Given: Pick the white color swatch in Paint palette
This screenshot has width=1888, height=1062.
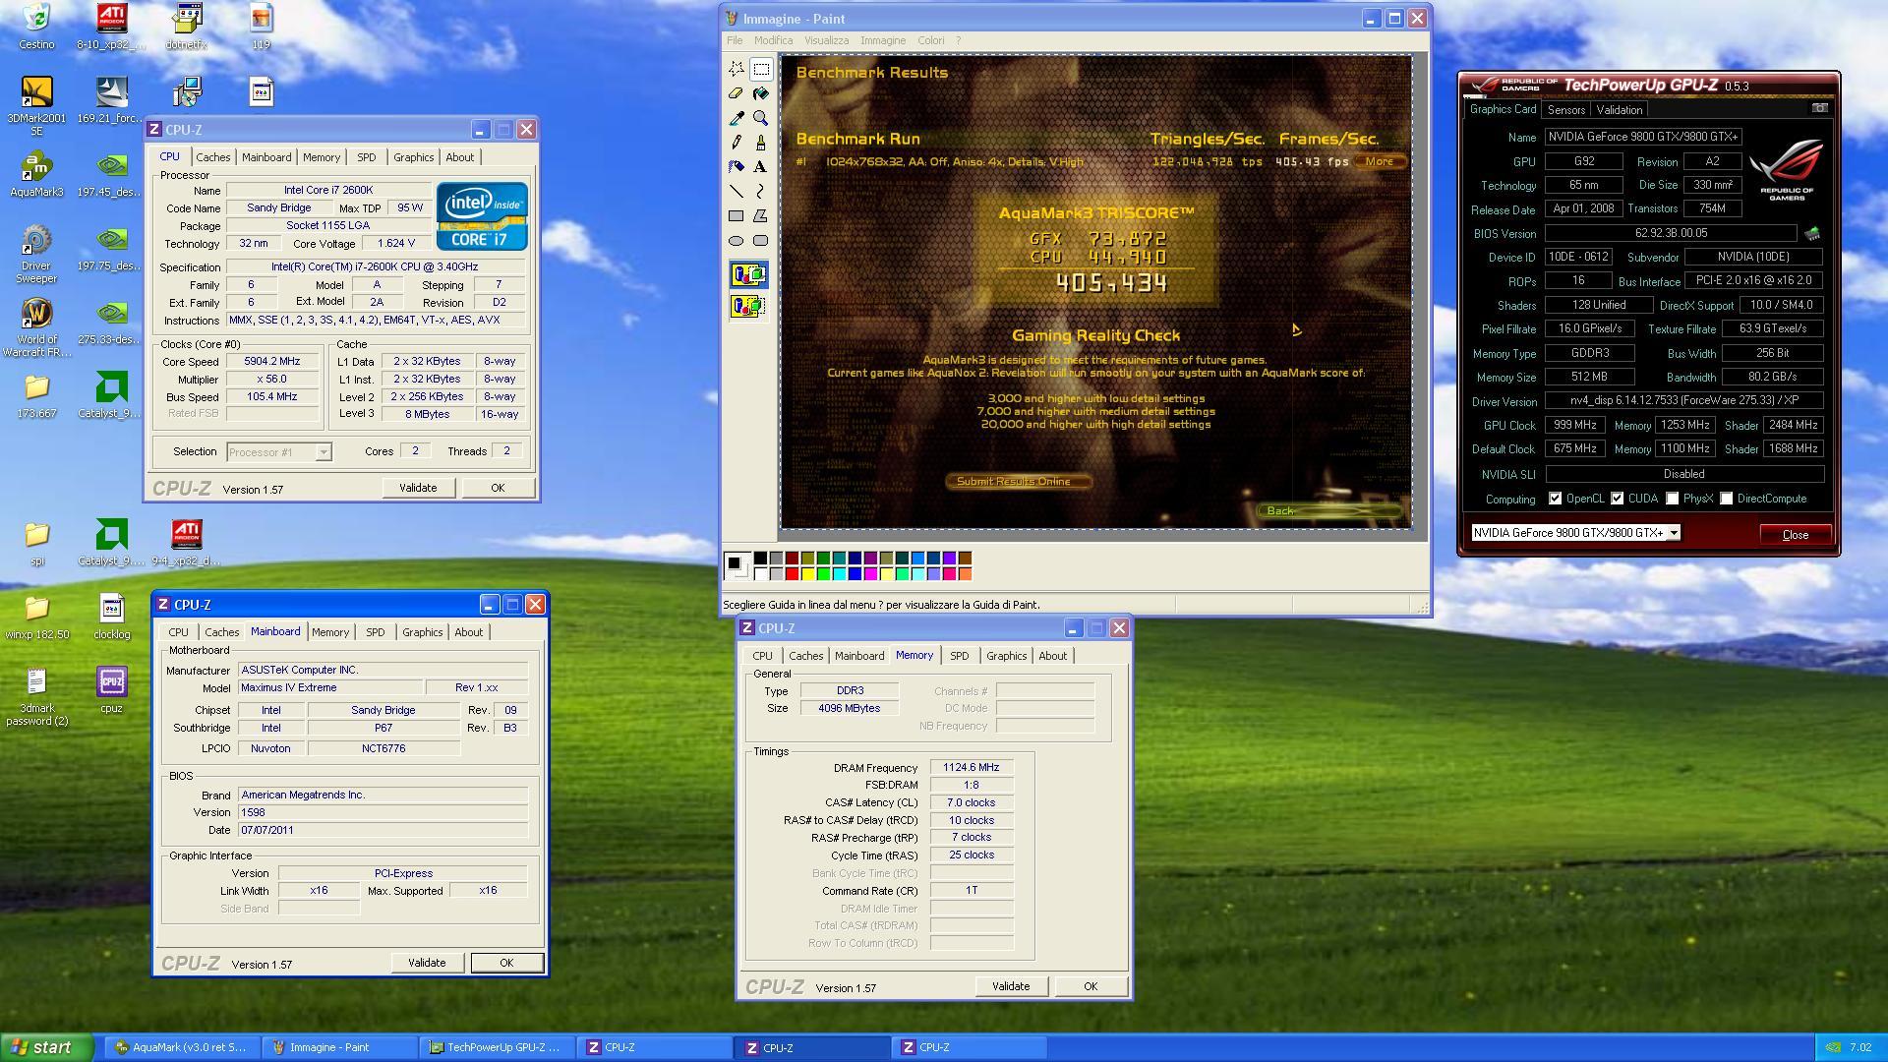Looking at the screenshot, I should pyautogui.click(x=760, y=574).
